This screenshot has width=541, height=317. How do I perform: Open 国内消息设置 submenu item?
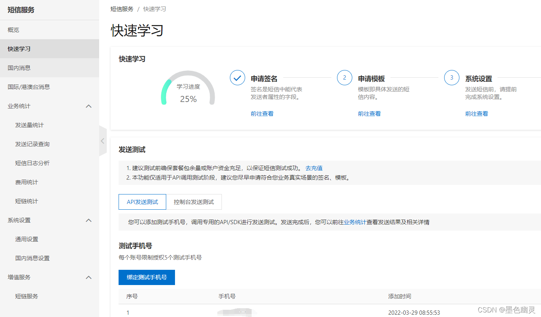pos(50,258)
